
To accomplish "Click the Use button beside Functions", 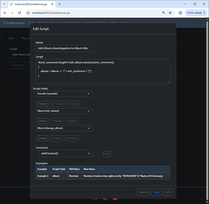I will (x=107, y=154).
